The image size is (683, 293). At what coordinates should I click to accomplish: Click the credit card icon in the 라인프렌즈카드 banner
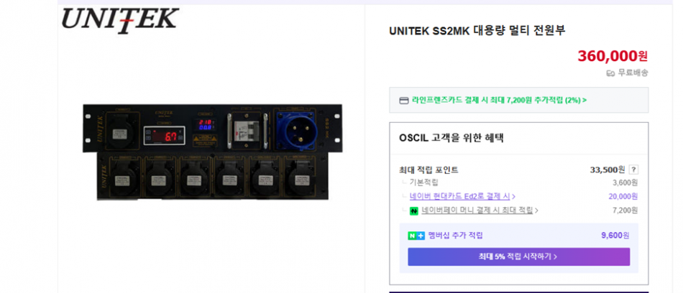(404, 100)
